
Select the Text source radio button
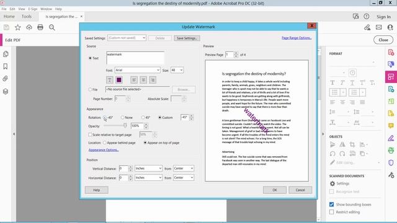pyautogui.click(x=90, y=58)
